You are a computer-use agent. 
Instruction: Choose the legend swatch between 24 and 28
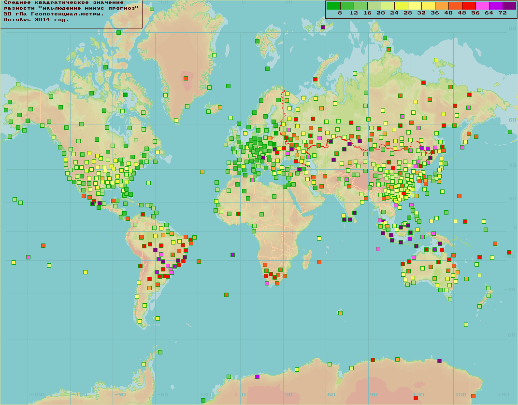401,5
